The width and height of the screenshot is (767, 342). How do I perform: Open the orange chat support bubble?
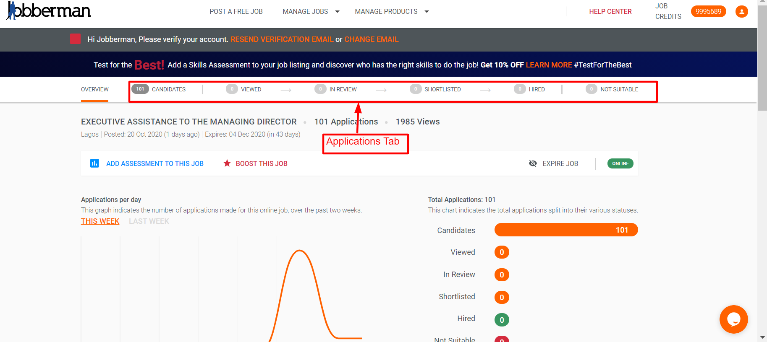(733, 319)
